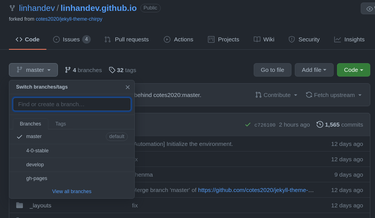Open the green Code dropdown
The width and height of the screenshot is (375, 218).
point(353,70)
